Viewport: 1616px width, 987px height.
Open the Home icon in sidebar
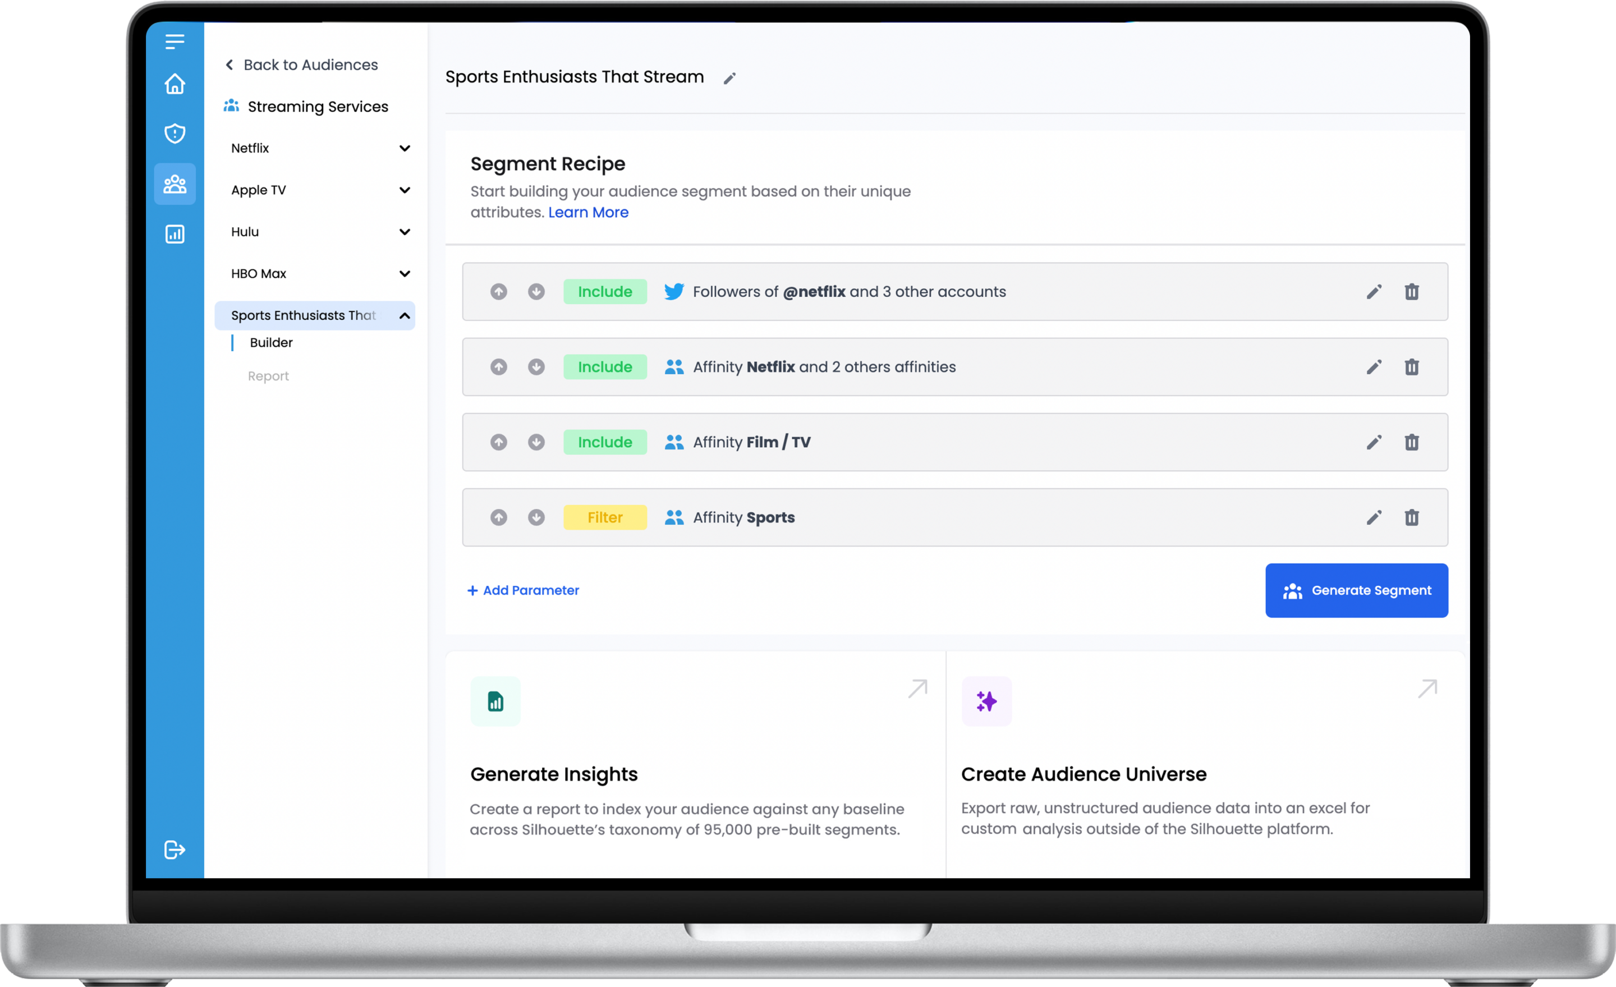point(175,84)
